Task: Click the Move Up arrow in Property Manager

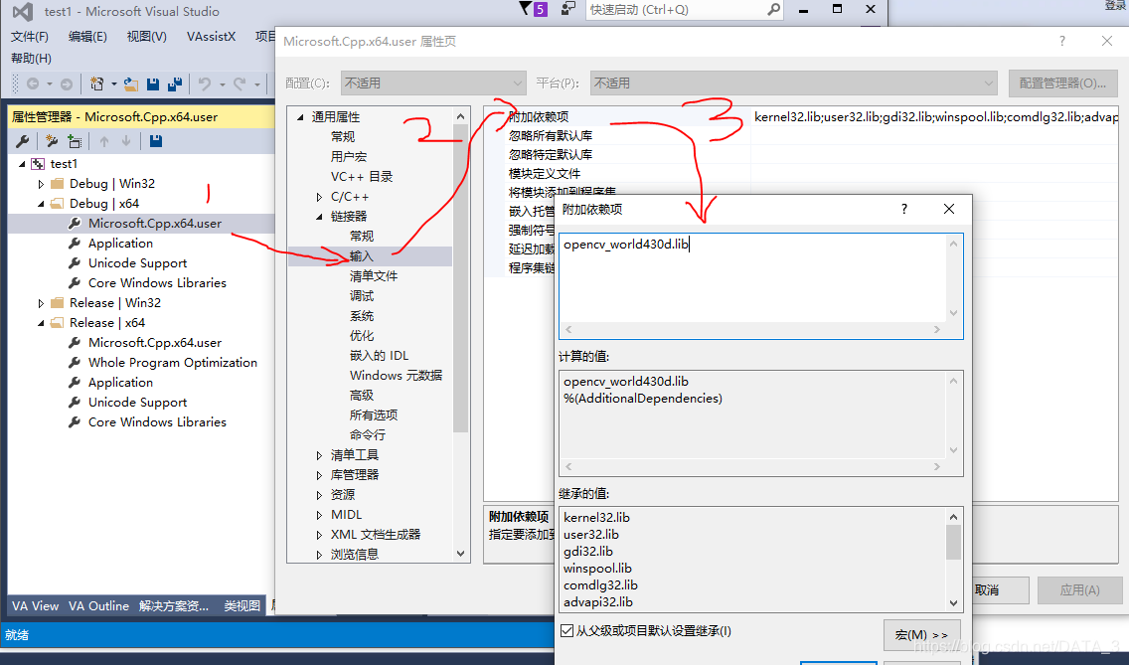Action: [104, 141]
